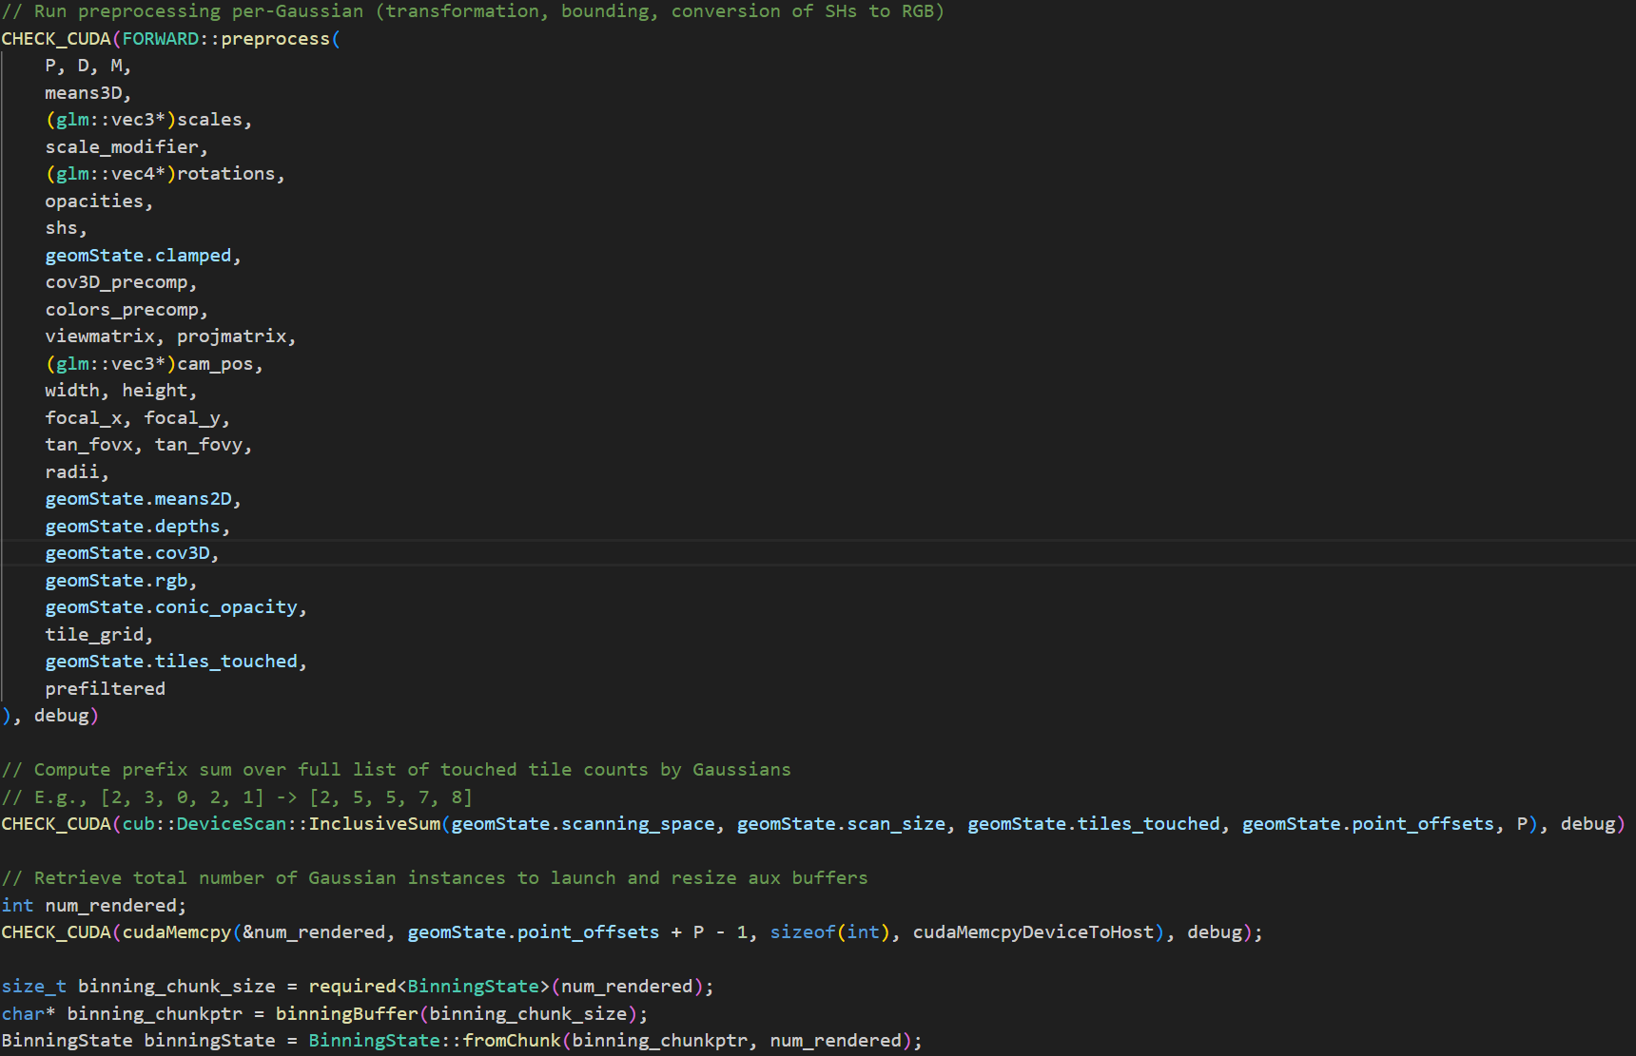Click the 'width' argument
Viewport: 1636px width, 1056px height.
pos(72,391)
